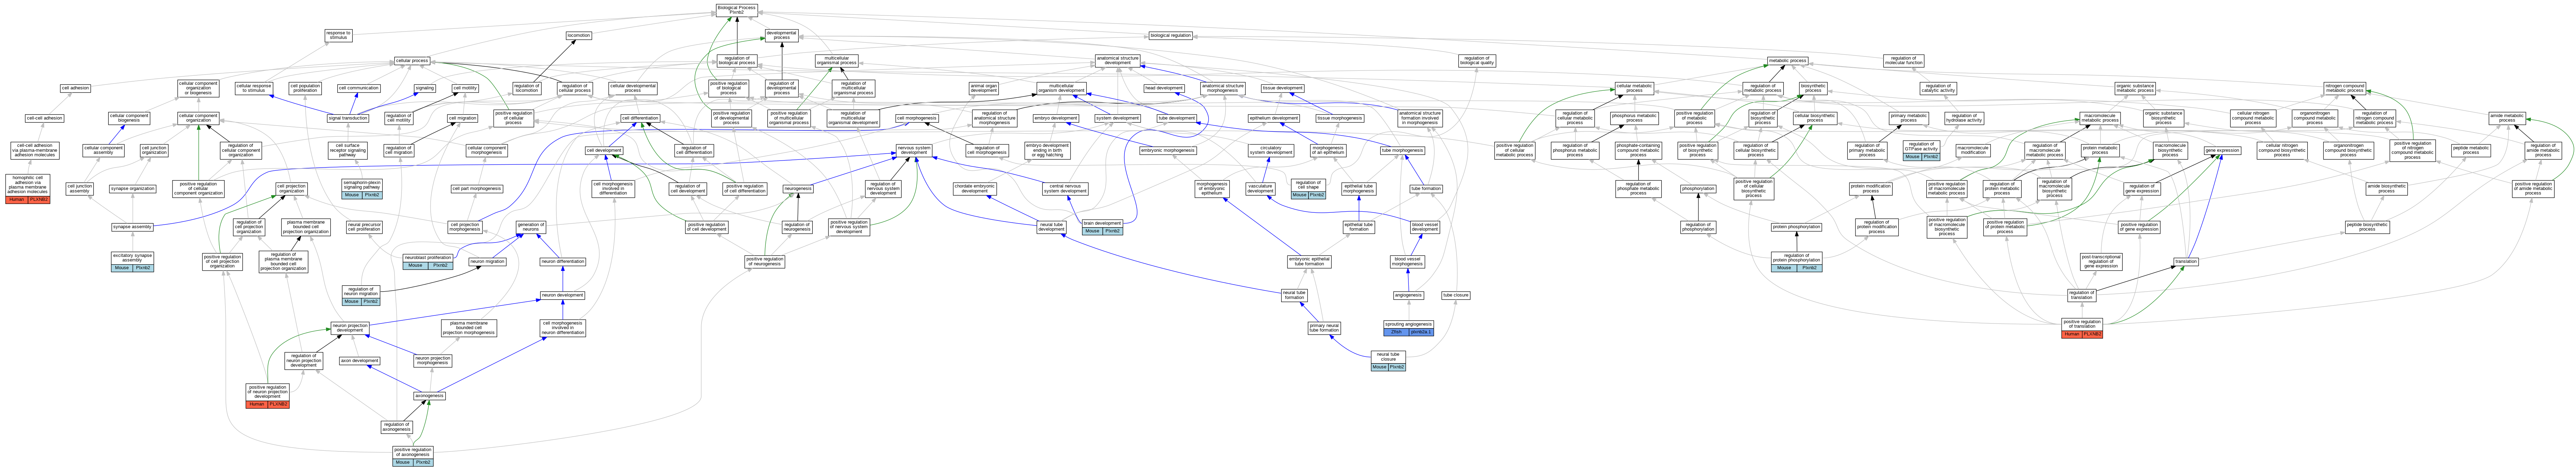The image size is (2576, 470).
Task: Select the 'neural tube development' node
Action: (x=1051, y=227)
